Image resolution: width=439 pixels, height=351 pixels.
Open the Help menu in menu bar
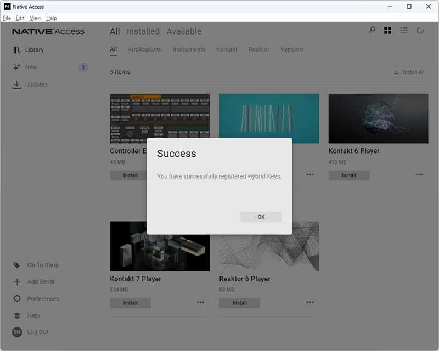tap(52, 18)
